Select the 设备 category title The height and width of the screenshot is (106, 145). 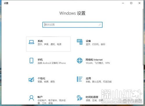coord(88,41)
